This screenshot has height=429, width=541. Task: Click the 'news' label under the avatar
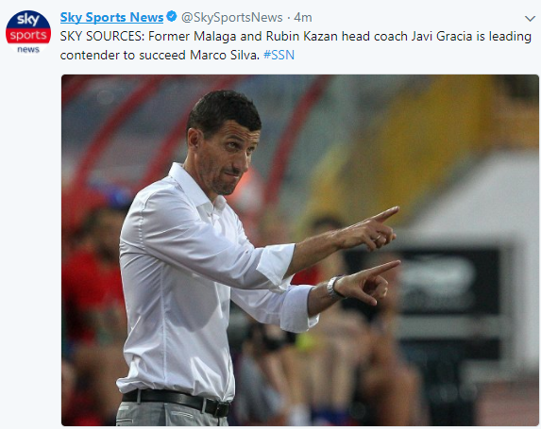[28, 50]
